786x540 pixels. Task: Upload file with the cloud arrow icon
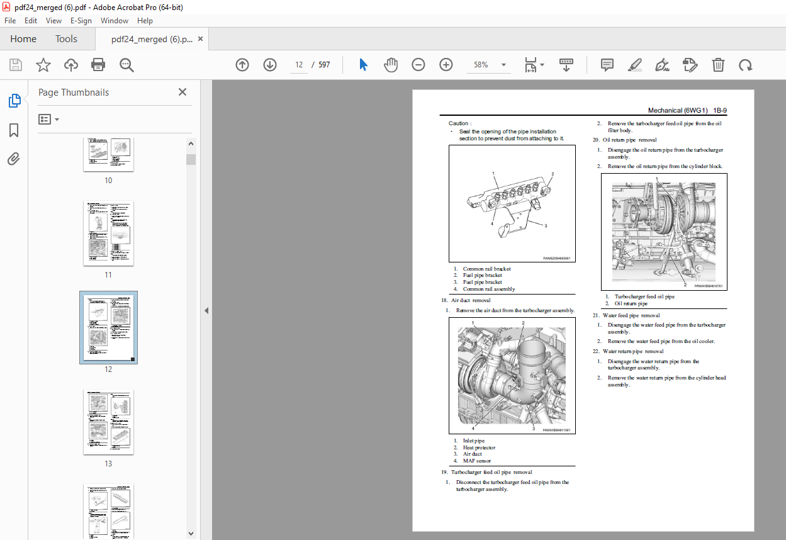click(70, 65)
